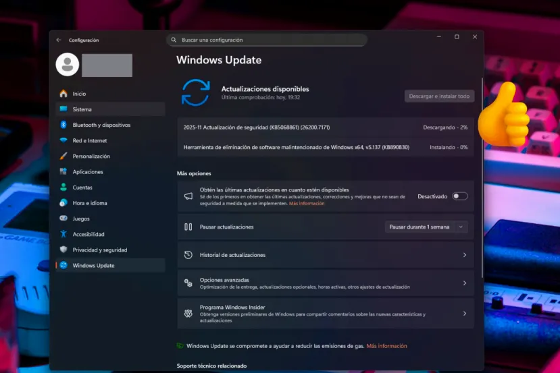The width and height of the screenshot is (560, 373).
Task: Enable the get latest updates toggle
Action: (x=459, y=196)
